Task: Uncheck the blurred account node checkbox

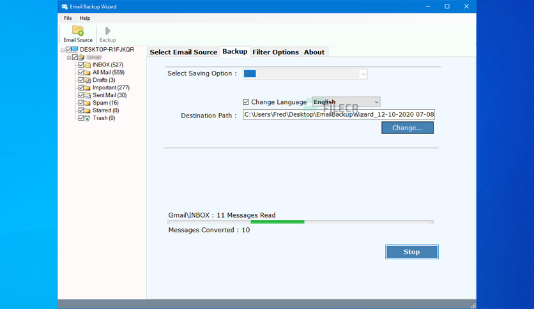Action: pos(75,57)
